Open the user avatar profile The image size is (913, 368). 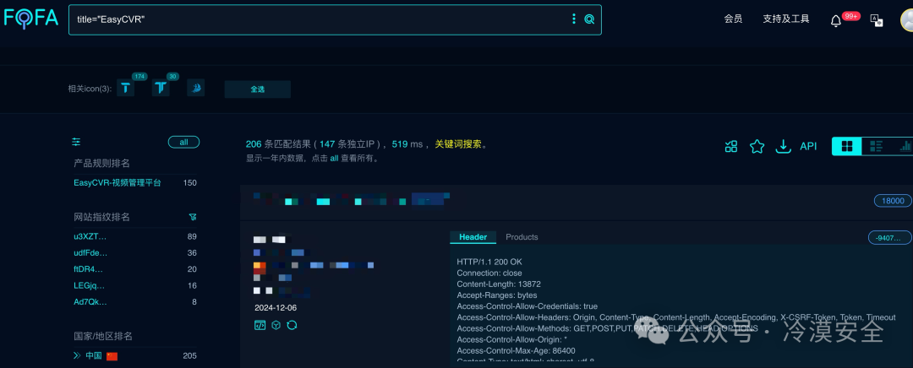click(x=906, y=19)
